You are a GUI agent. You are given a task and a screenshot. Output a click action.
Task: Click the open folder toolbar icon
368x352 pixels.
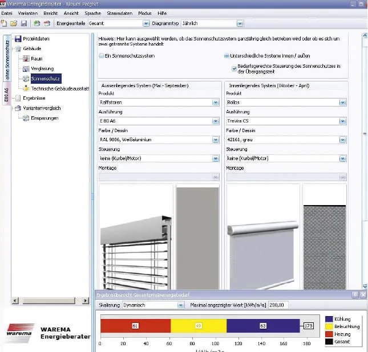click(x=13, y=23)
